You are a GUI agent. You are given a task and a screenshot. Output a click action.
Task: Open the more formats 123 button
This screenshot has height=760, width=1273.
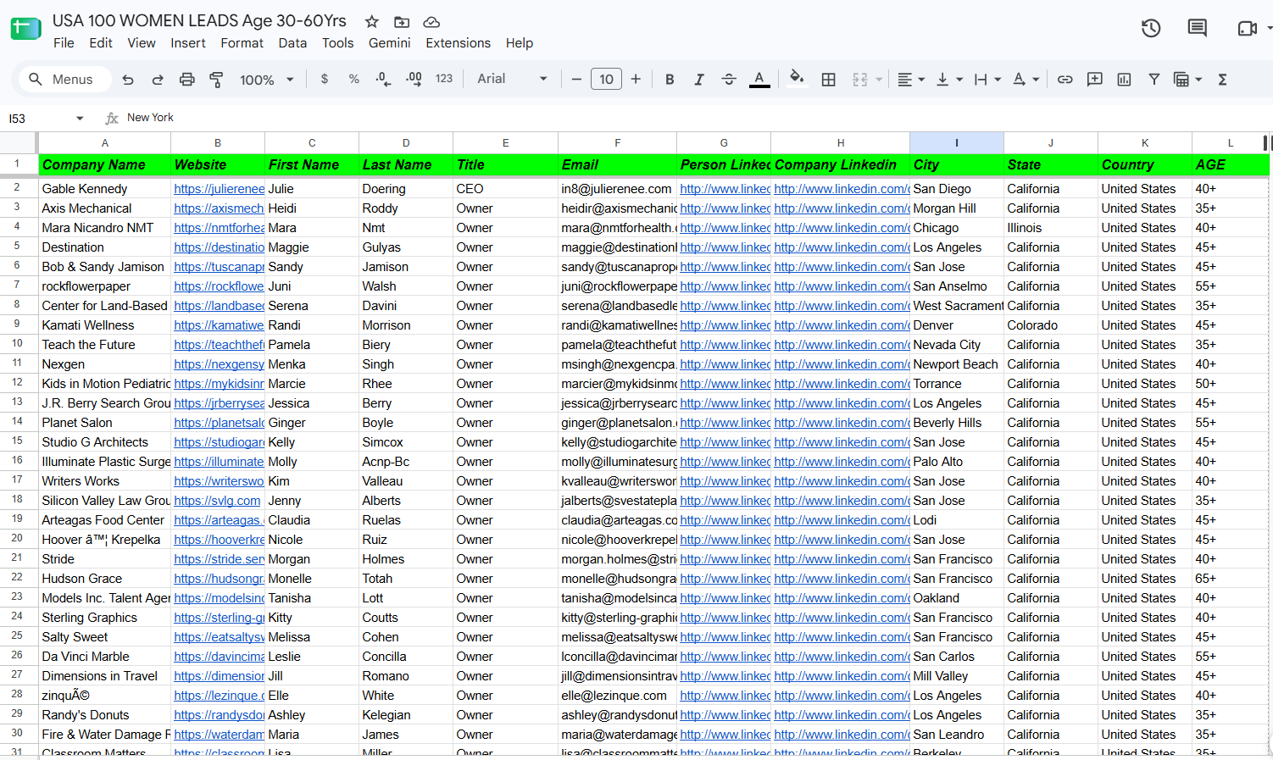tap(444, 79)
